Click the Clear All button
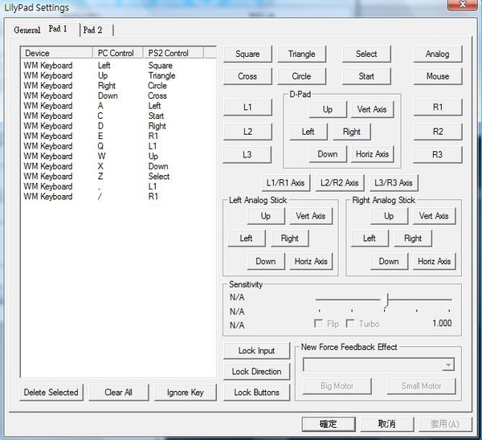Viewport: 482px width, 440px height. point(119,393)
